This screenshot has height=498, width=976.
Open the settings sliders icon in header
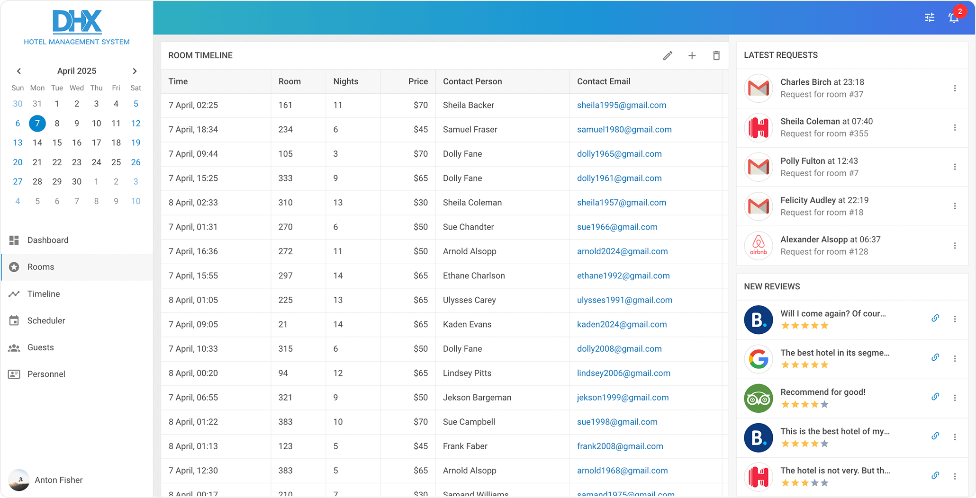[930, 18]
